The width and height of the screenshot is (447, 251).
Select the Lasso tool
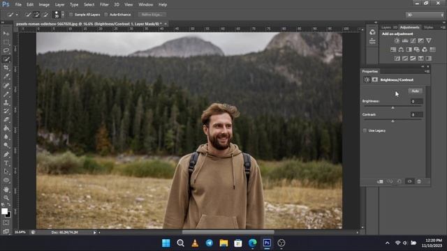[x=6, y=51]
